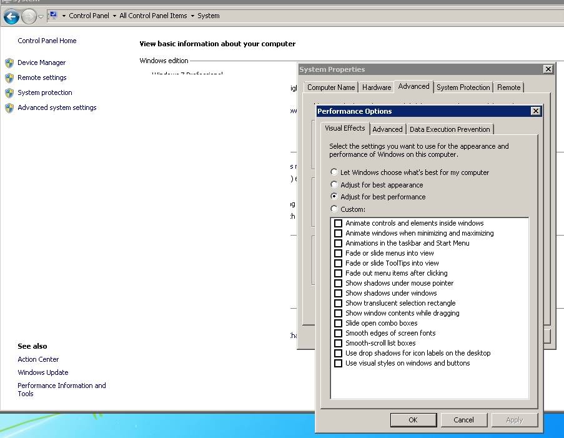Enable Show window contents while dragging
Screen dimensions: 564x438
click(x=338, y=313)
